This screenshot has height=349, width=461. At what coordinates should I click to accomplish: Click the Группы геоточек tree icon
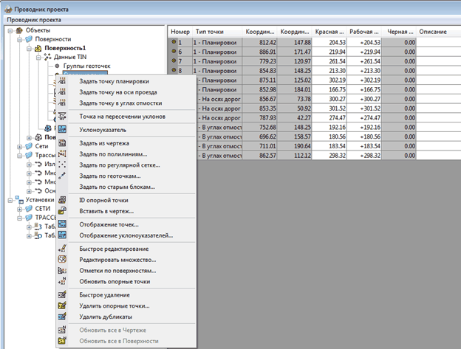[58, 66]
